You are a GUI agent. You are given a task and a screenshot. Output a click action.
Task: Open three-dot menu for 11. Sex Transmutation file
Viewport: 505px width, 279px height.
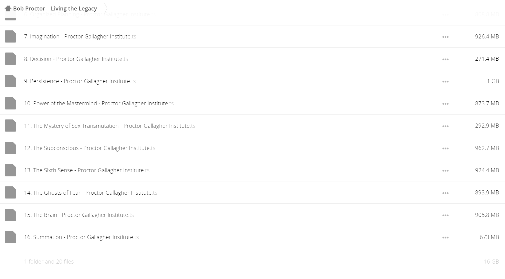(445, 126)
